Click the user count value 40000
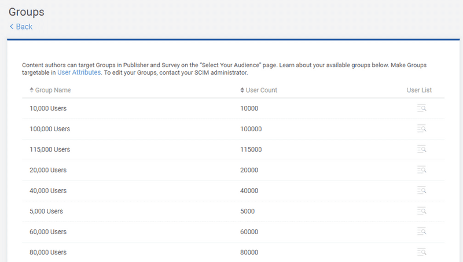The width and height of the screenshot is (463, 262). coord(249,191)
